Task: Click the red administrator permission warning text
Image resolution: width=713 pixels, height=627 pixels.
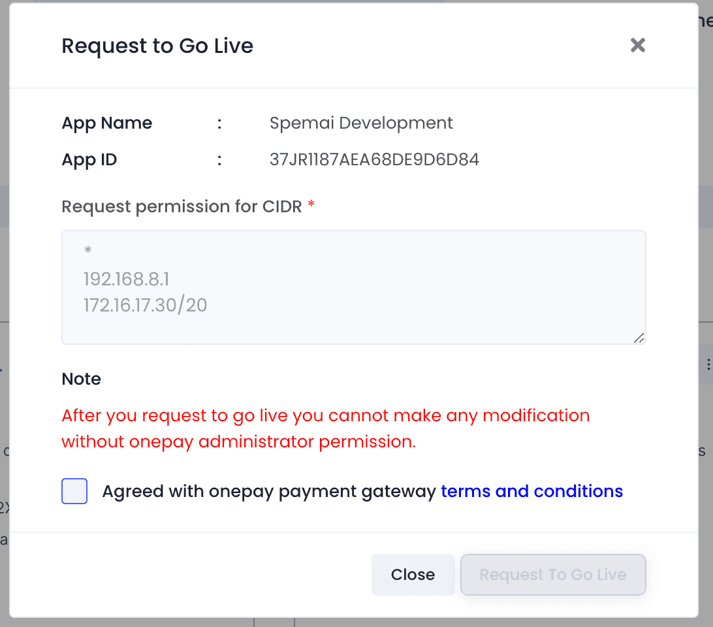Action: (x=325, y=428)
